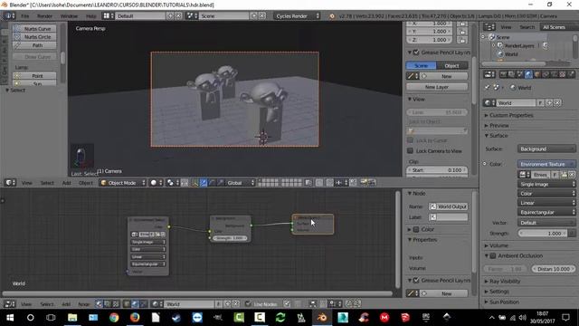Click the Properties editor type icon
Screen dimensions: 579x326
[489, 74]
